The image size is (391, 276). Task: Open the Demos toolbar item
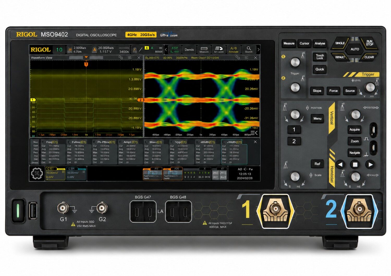point(189,49)
